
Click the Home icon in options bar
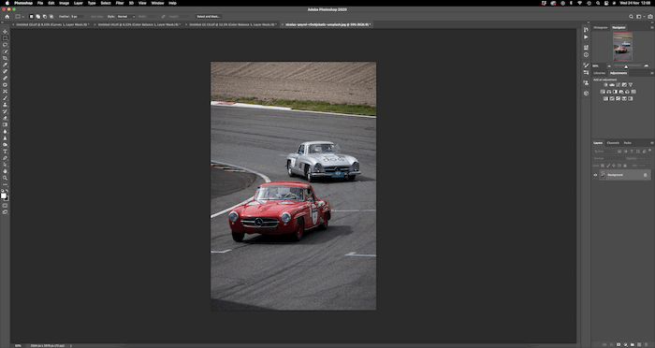7,17
